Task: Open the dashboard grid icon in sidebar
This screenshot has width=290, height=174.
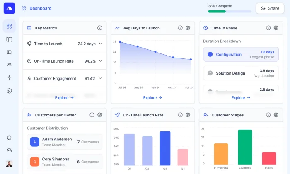Action: (9, 26)
